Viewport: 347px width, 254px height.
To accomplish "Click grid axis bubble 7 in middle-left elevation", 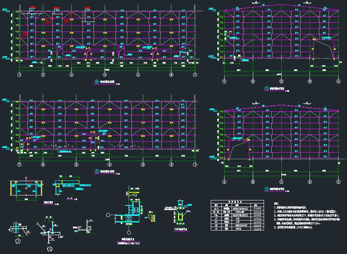I will coord(19,165).
